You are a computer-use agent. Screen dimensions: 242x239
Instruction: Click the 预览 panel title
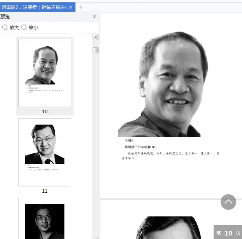5,16
